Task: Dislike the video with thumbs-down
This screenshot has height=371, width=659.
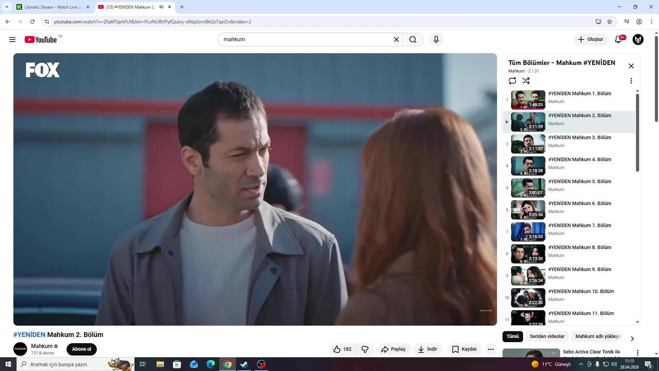Action: click(365, 349)
